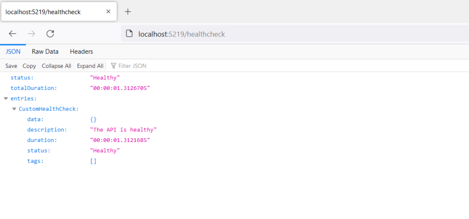Reload the healthcheck page

tap(50, 34)
